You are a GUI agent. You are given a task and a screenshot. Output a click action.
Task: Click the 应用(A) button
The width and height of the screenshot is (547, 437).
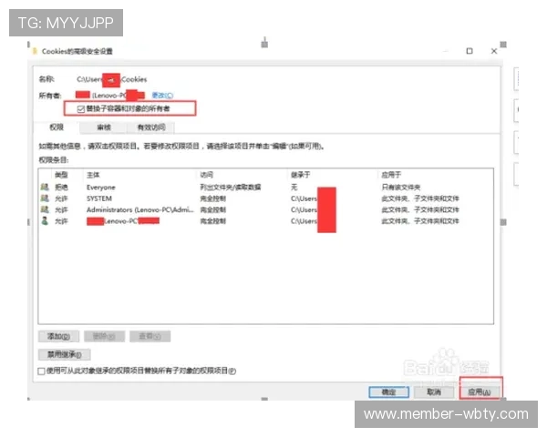click(x=480, y=392)
